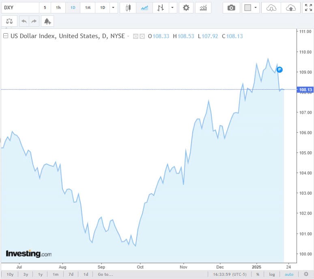Click the gray layout square swatch
Image resolution: width=314 pixels, height=279 pixels.
point(248,8)
